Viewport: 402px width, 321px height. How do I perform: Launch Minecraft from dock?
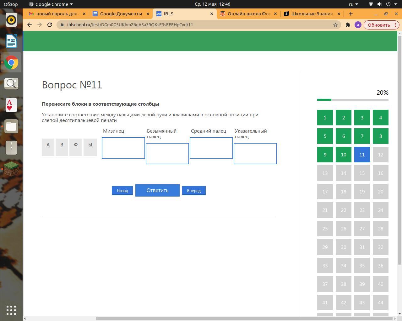[x=11, y=169]
